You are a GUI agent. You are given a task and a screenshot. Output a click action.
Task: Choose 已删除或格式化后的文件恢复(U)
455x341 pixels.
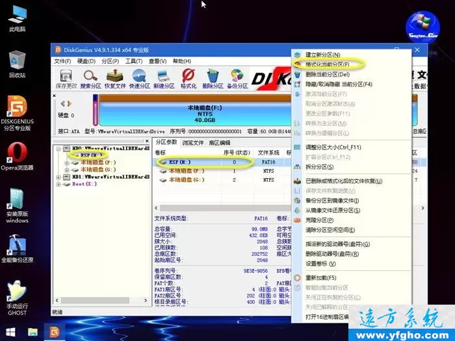(352, 181)
